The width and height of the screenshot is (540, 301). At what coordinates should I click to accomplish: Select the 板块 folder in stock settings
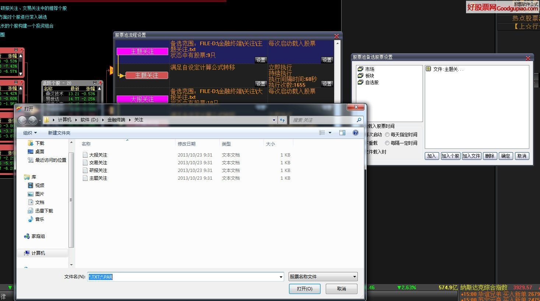366,76
